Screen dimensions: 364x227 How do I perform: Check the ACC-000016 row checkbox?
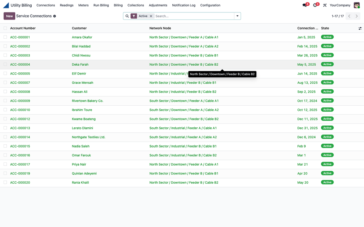[x=5, y=155]
